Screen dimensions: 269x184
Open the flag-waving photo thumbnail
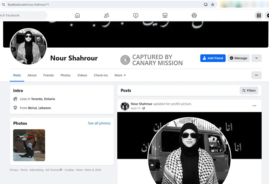29,145
